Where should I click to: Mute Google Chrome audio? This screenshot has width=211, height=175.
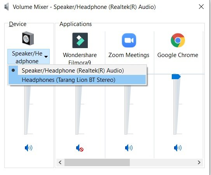point(178,148)
